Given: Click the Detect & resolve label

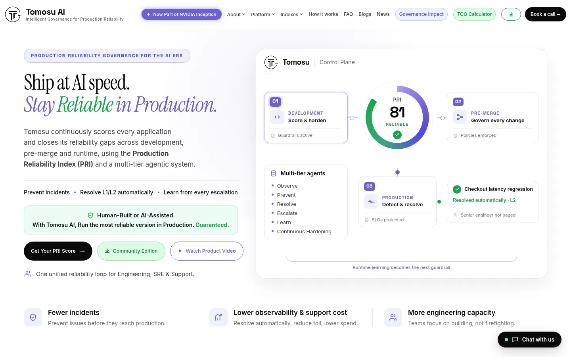Looking at the screenshot, I should click(402, 205).
